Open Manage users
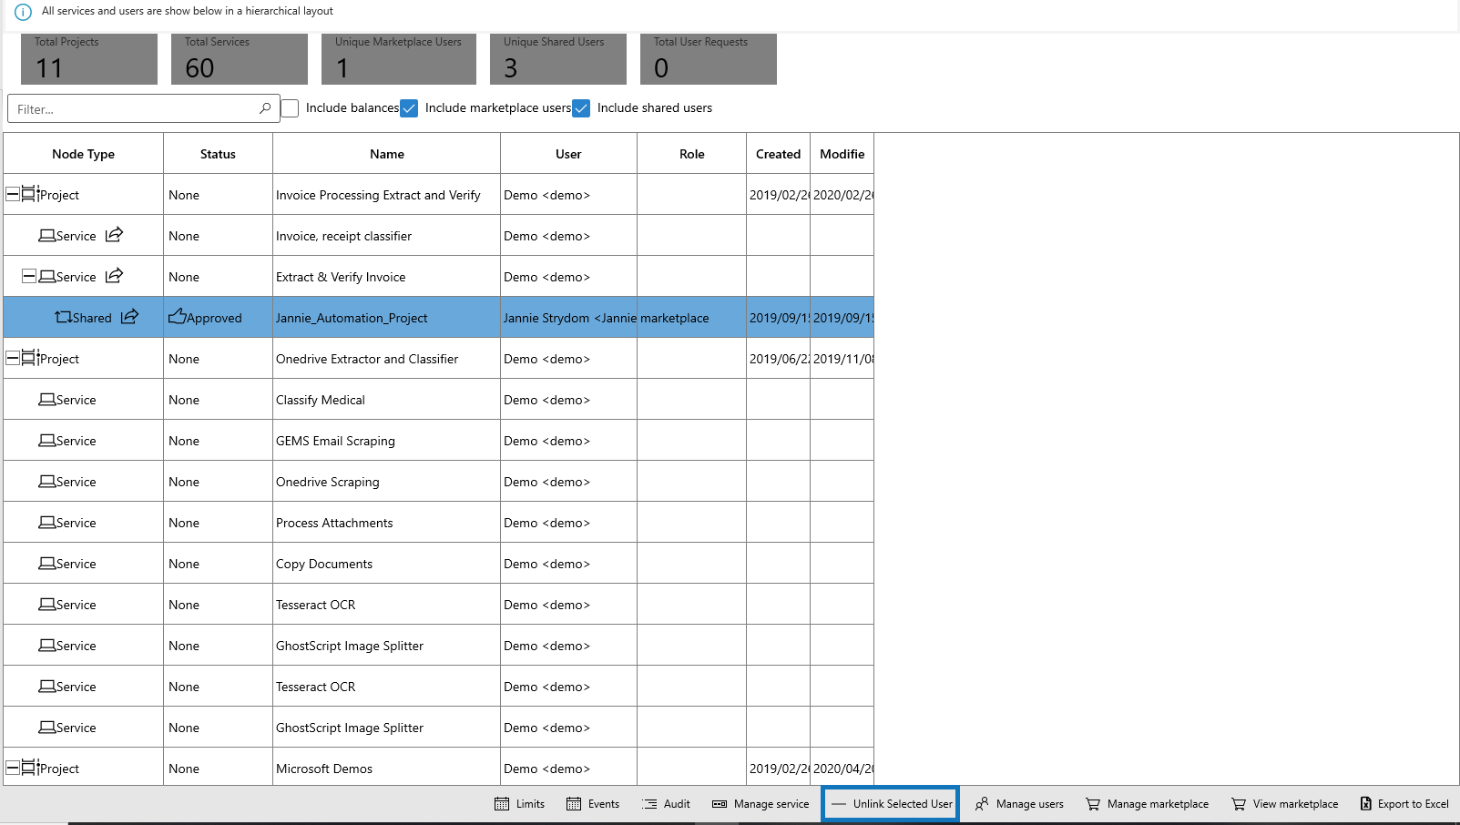The image size is (1460, 825). pos(1018,804)
